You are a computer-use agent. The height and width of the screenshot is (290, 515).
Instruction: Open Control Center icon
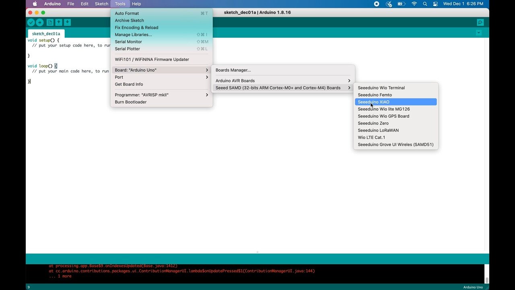[435, 4]
